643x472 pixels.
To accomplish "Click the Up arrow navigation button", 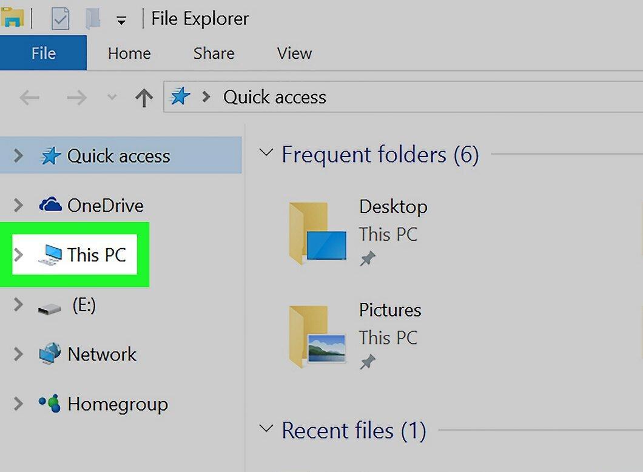I will click(x=144, y=98).
